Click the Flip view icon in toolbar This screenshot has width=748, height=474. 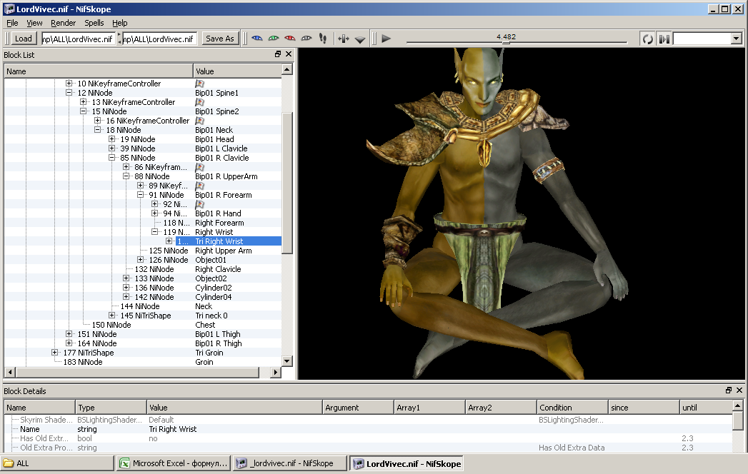coord(344,39)
